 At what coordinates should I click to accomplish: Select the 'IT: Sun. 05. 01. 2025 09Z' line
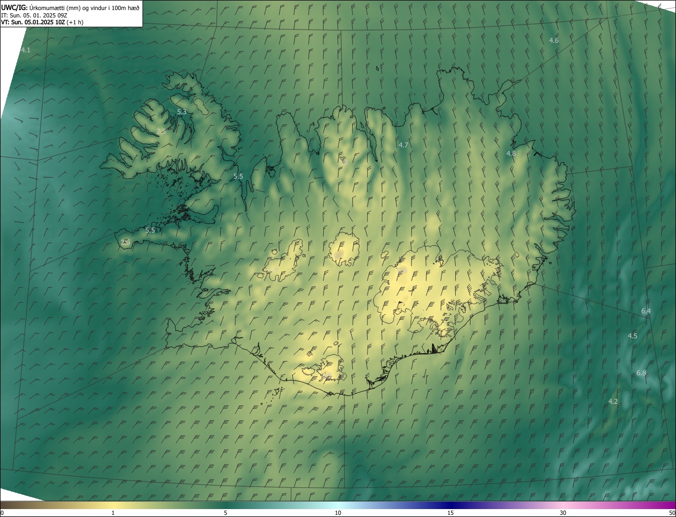coord(34,15)
